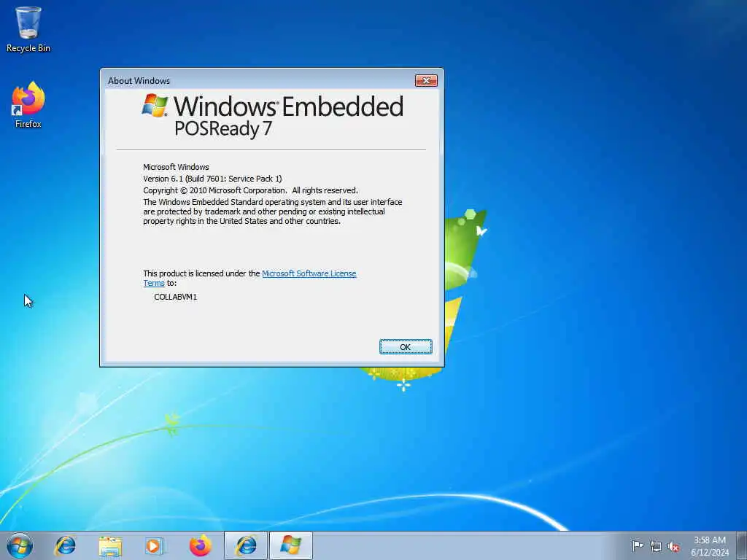Click the Show desktop strip
This screenshot has width=747, height=560.
tap(742, 545)
